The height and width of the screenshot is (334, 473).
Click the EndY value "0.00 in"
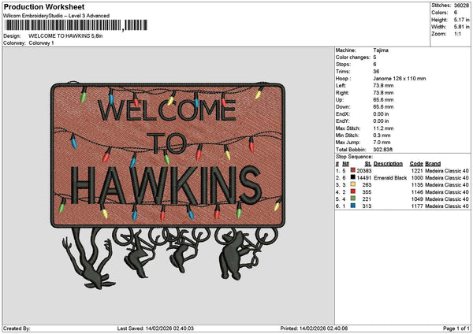coord(381,121)
